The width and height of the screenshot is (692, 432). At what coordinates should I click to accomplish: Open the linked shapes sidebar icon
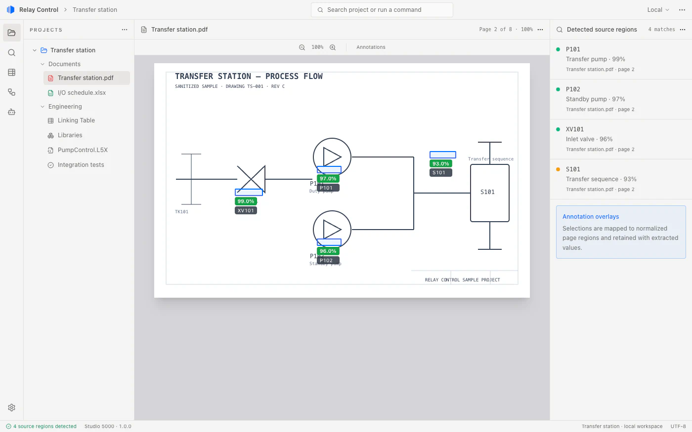pos(12,92)
